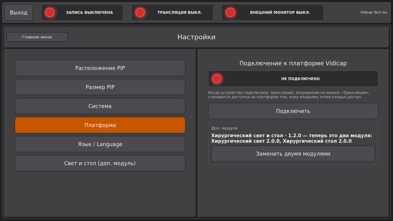Open the Размер PIP settings
The width and height of the screenshot is (393, 221).
pyautogui.click(x=100, y=87)
